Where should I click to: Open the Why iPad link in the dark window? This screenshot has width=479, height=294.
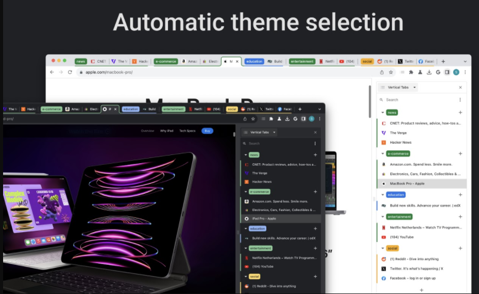pyautogui.click(x=166, y=131)
